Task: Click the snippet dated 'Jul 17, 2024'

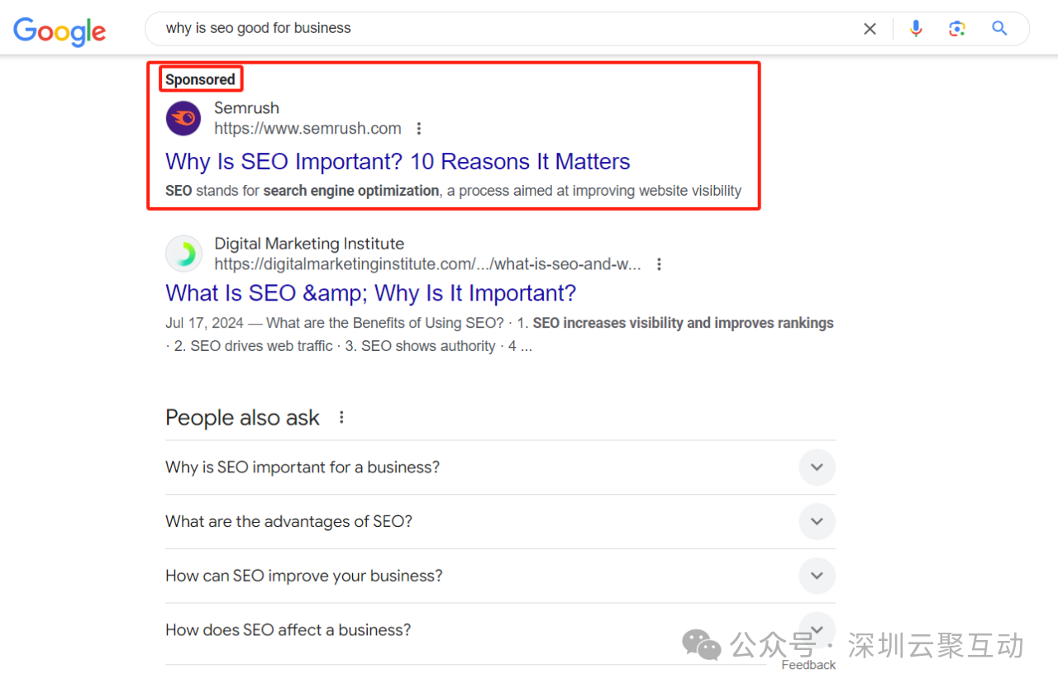Action: click(x=499, y=335)
